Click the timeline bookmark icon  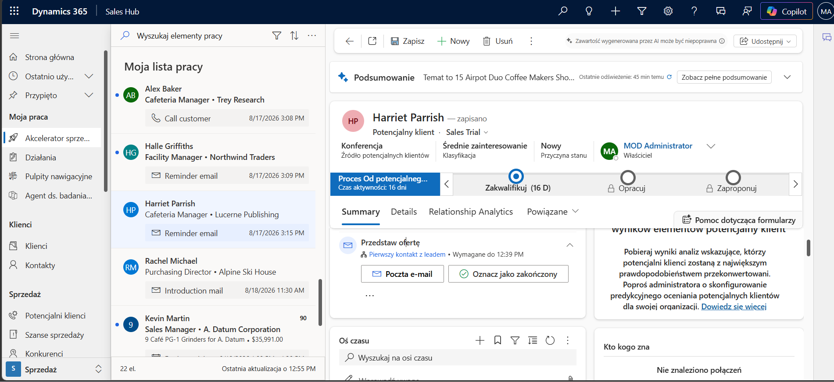[498, 340]
